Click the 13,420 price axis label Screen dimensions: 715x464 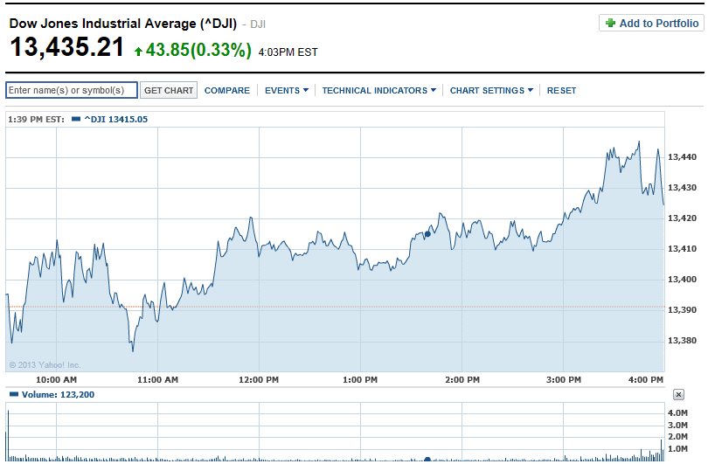[682, 218]
